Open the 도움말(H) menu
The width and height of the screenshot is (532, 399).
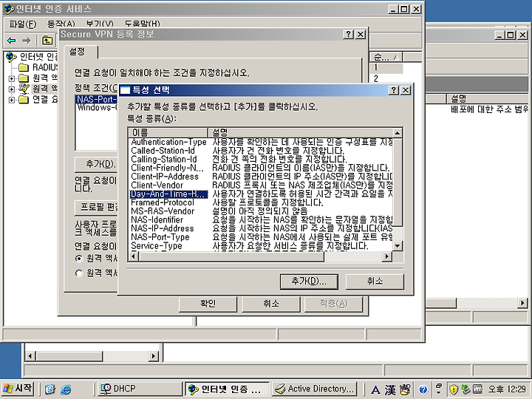pos(142,24)
